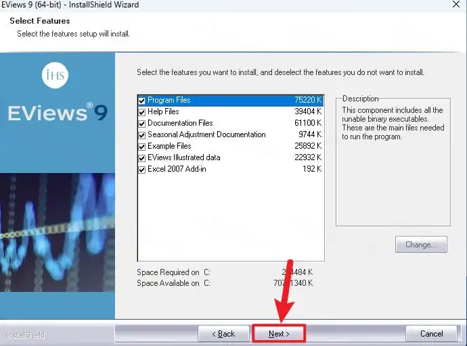Disable the Excel 2007 Add-in checkbox
This screenshot has height=346, width=467.
pos(141,170)
